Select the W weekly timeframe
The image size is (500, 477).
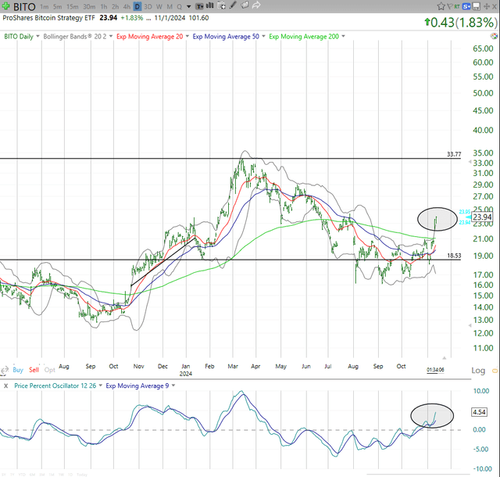(159, 7)
